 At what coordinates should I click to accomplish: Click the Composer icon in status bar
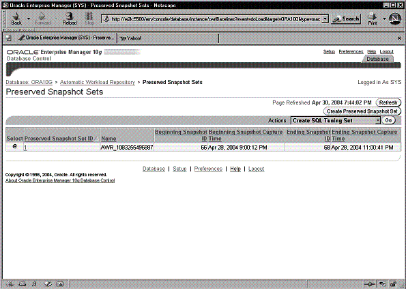click(x=48, y=284)
